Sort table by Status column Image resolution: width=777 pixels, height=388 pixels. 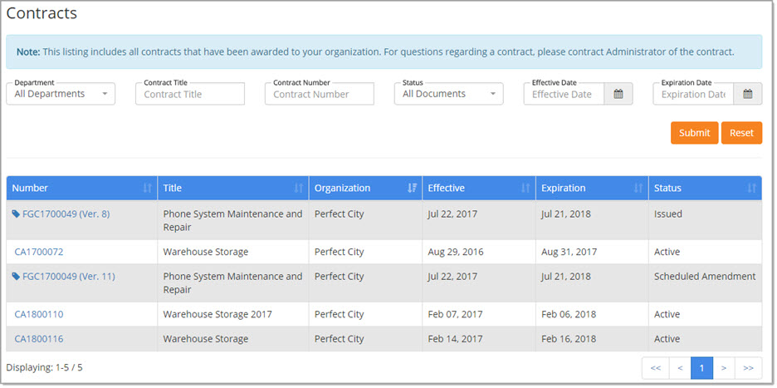coord(751,189)
